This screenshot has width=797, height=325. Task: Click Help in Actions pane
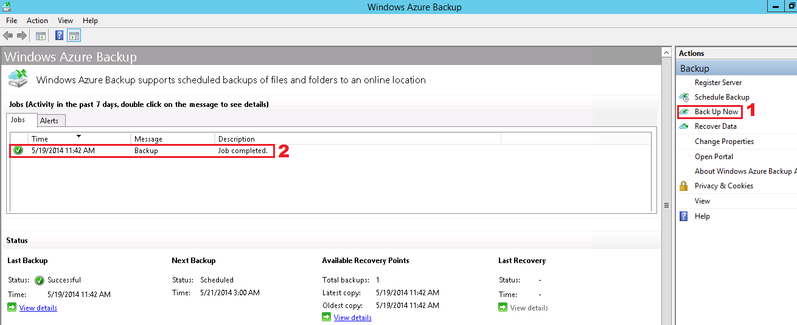(x=702, y=216)
